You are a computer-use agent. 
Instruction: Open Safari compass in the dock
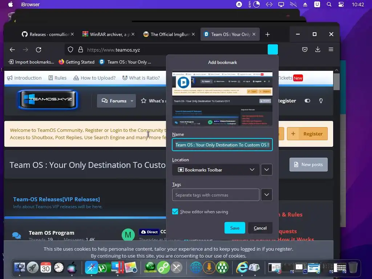click(91, 267)
